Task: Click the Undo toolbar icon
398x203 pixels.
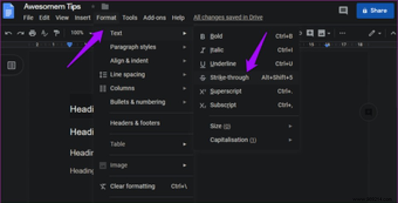Action: [x=8, y=33]
